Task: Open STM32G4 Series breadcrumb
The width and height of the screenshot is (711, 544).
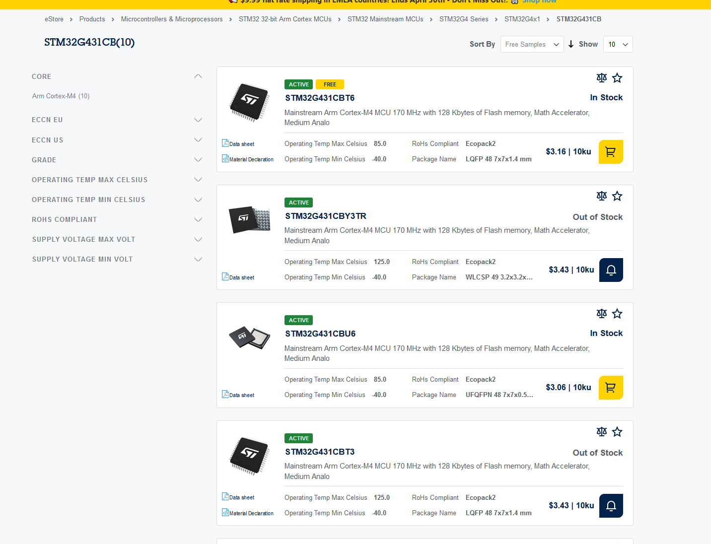Action: (x=464, y=19)
